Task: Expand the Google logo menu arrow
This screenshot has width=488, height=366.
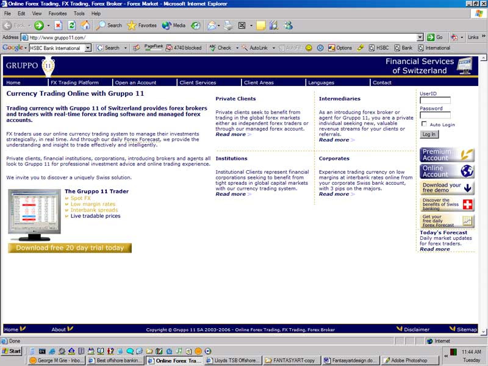Action: tap(26, 48)
